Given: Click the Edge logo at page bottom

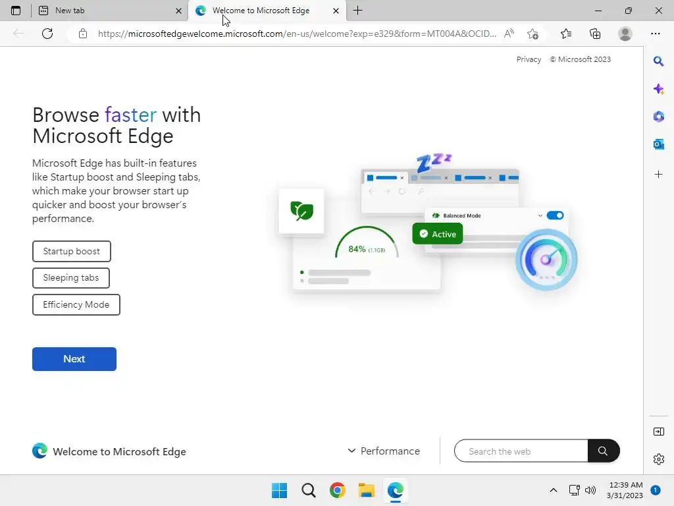Looking at the screenshot, I should (x=39, y=451).
